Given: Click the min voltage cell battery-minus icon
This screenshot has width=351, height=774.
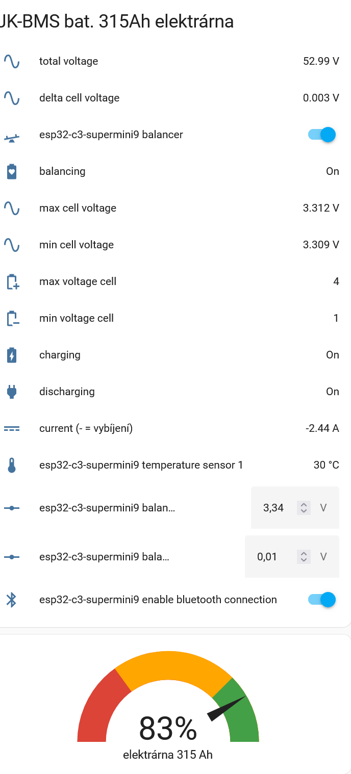Looking at the screenshot, I should [12, 318].
